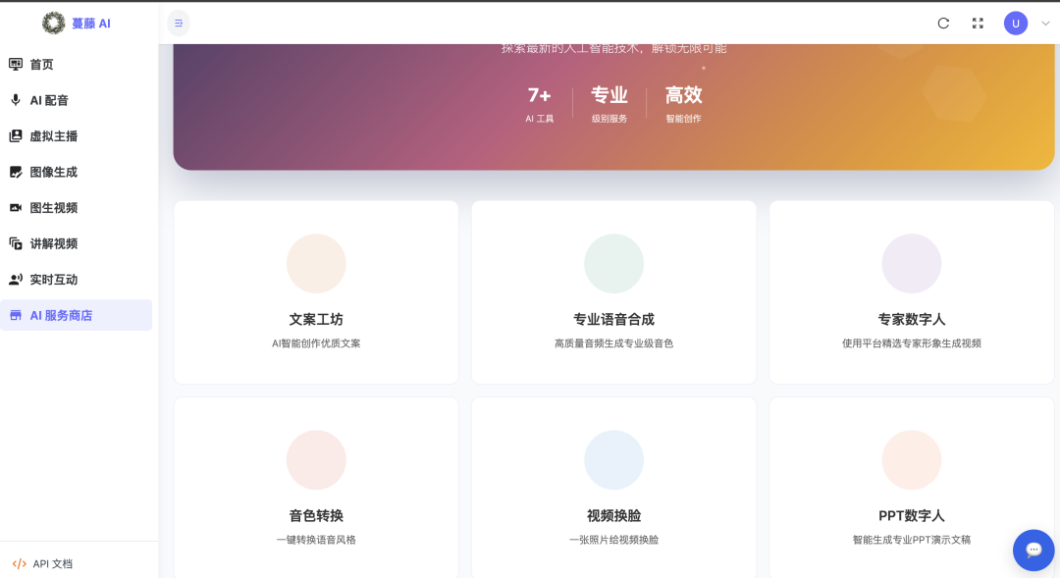The height and width of the screenshot is (578, 1060).
Task: Click the API 文档 code icon
Action: (x=20, y=564)
